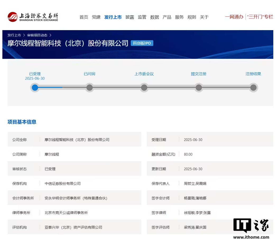The image size is (277, 246).
Task: Click 北京市竞天公诚律师事务所 value
Action: 66,213
